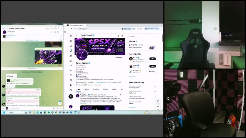
Task: Click the X page scrollbar
Action: tap(162, 38)
